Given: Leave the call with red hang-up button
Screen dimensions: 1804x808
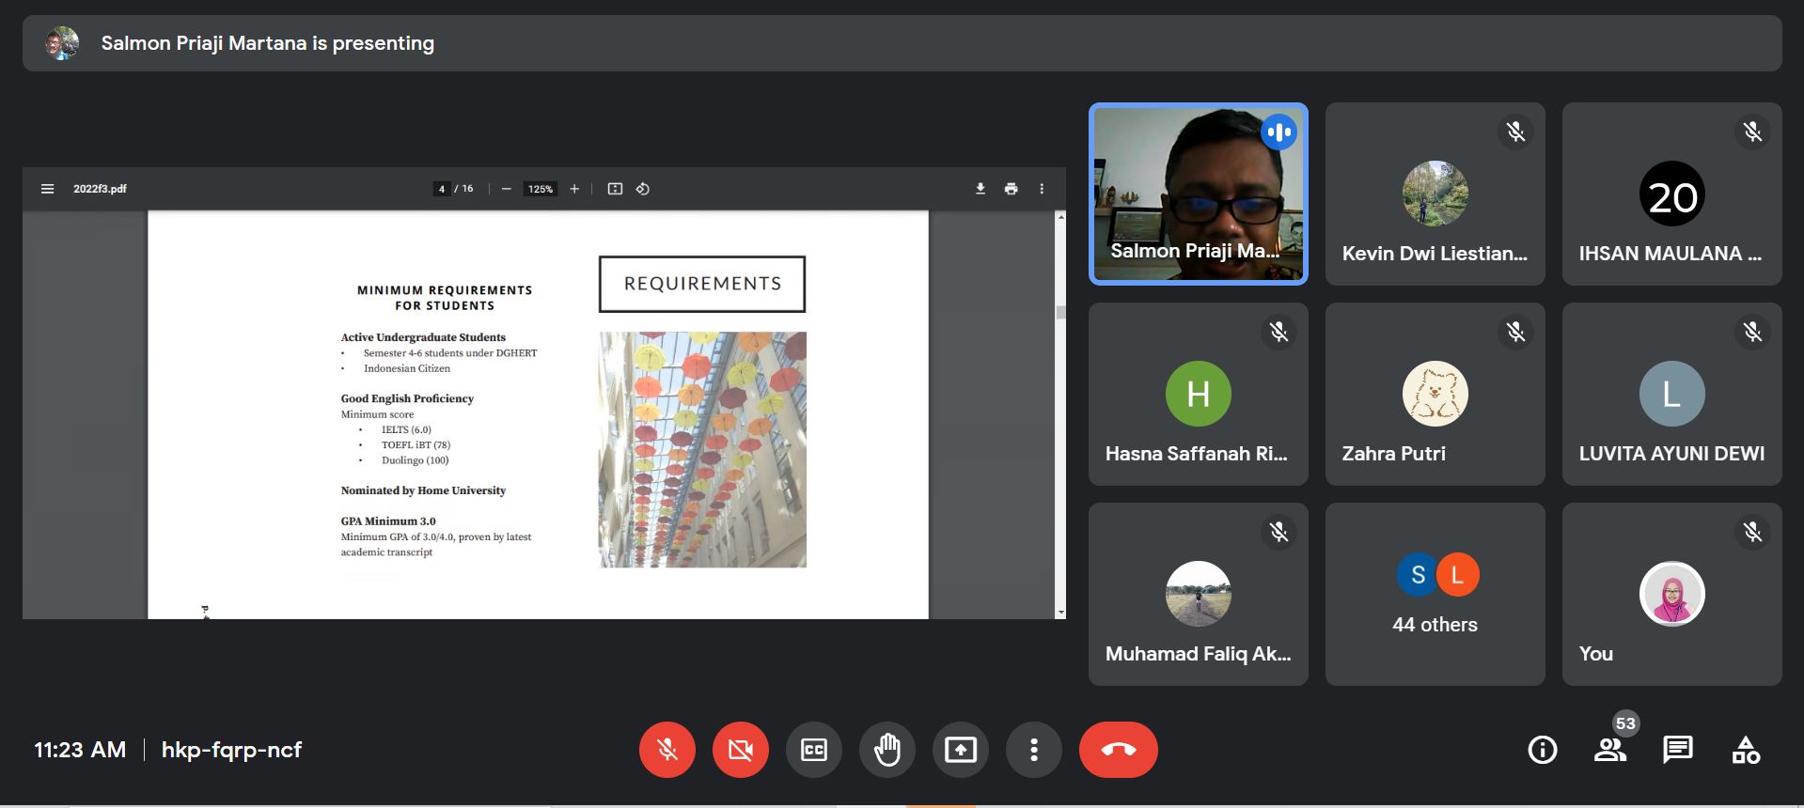Looking at the screenshot, I should pyautogui.click(x=1118, y=750).
